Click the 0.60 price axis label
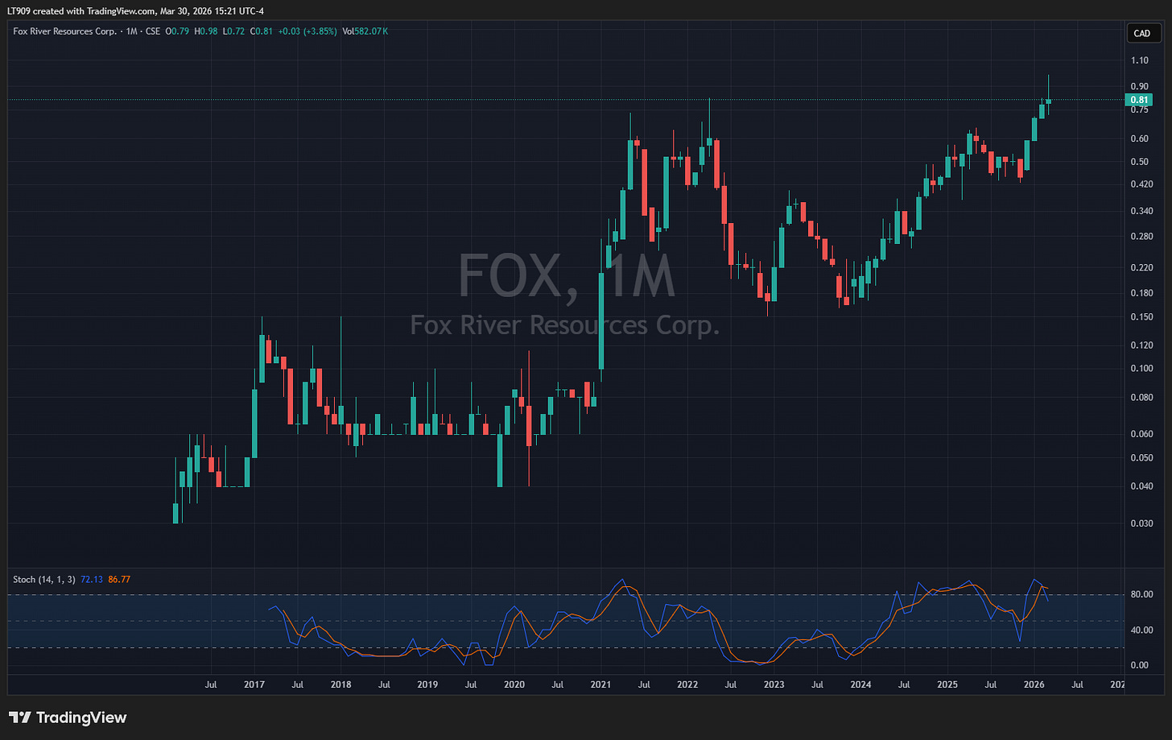The width and height of the screenshot is (1172, 740). pyautogui.click(x=1140, y=138)
